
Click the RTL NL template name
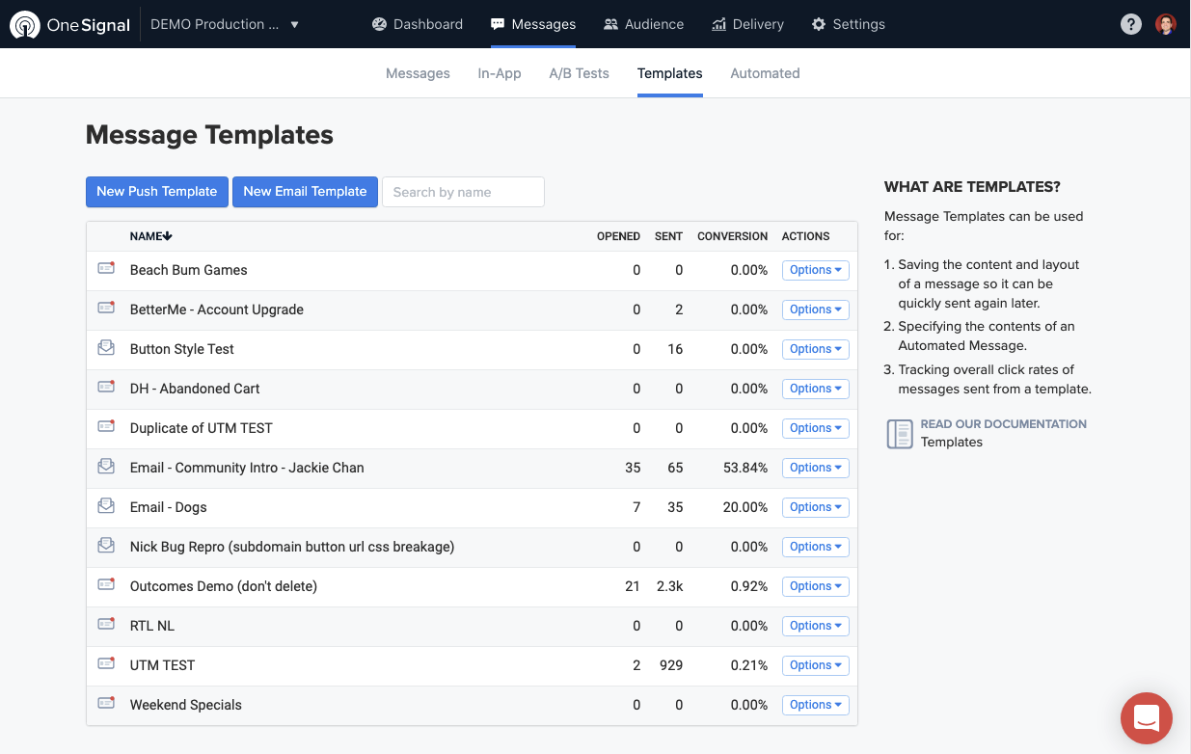[152, 626]
